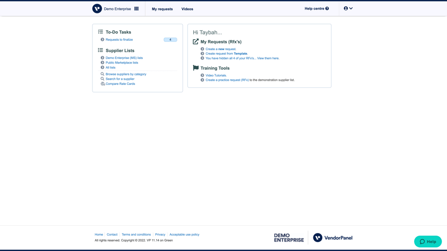Open Search for a supplier link
The width and height of the screenshot is (447, 251).
click(120, 79)
